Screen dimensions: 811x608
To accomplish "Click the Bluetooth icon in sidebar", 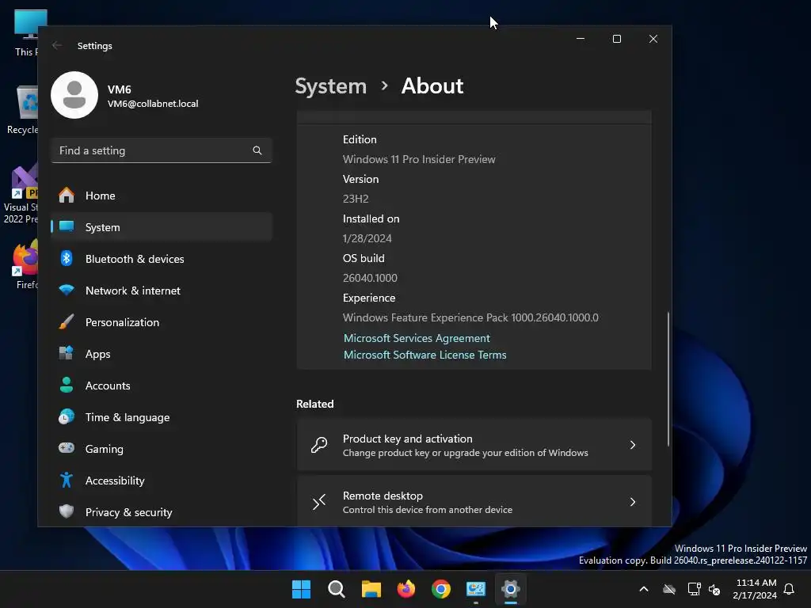I will pyautogui.click(x=67, y=259).
